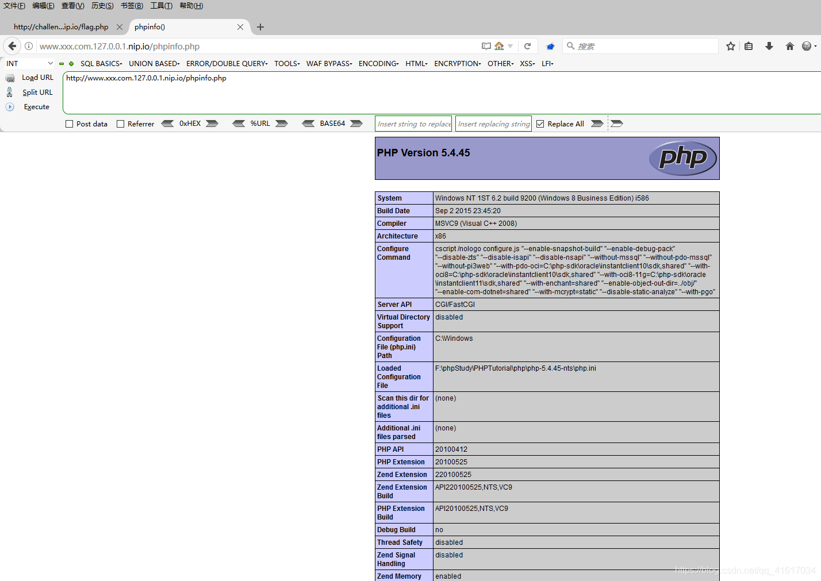Click the right arrow after %URL
This screenshot has height=581, width=821.
[x=282, y=124]
